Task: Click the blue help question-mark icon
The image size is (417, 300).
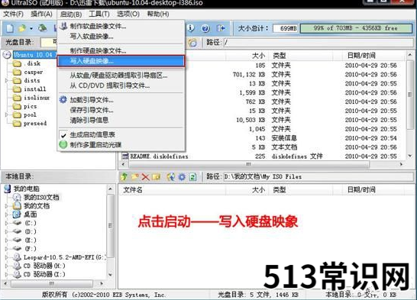Action: click(x=205, y=28)
